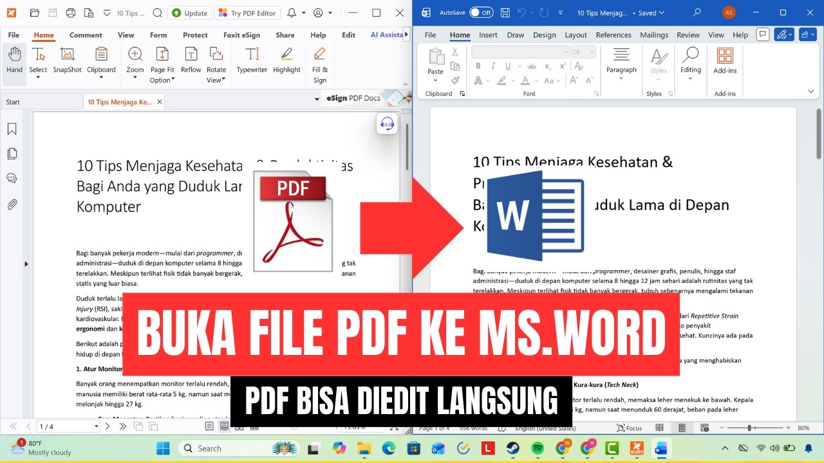Select Print Layout view in Word status bar
This screenshot has height=463, width=824.
pos(682,428)
